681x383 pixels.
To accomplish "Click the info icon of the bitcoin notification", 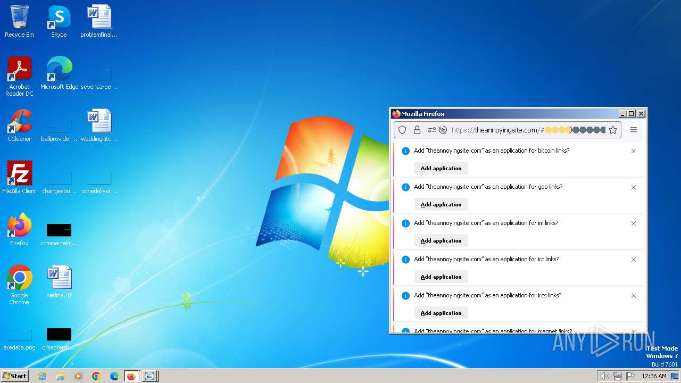I will tap(405, 151).
